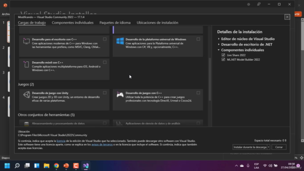Collapse Componentes individuales section

pos(218,50)
